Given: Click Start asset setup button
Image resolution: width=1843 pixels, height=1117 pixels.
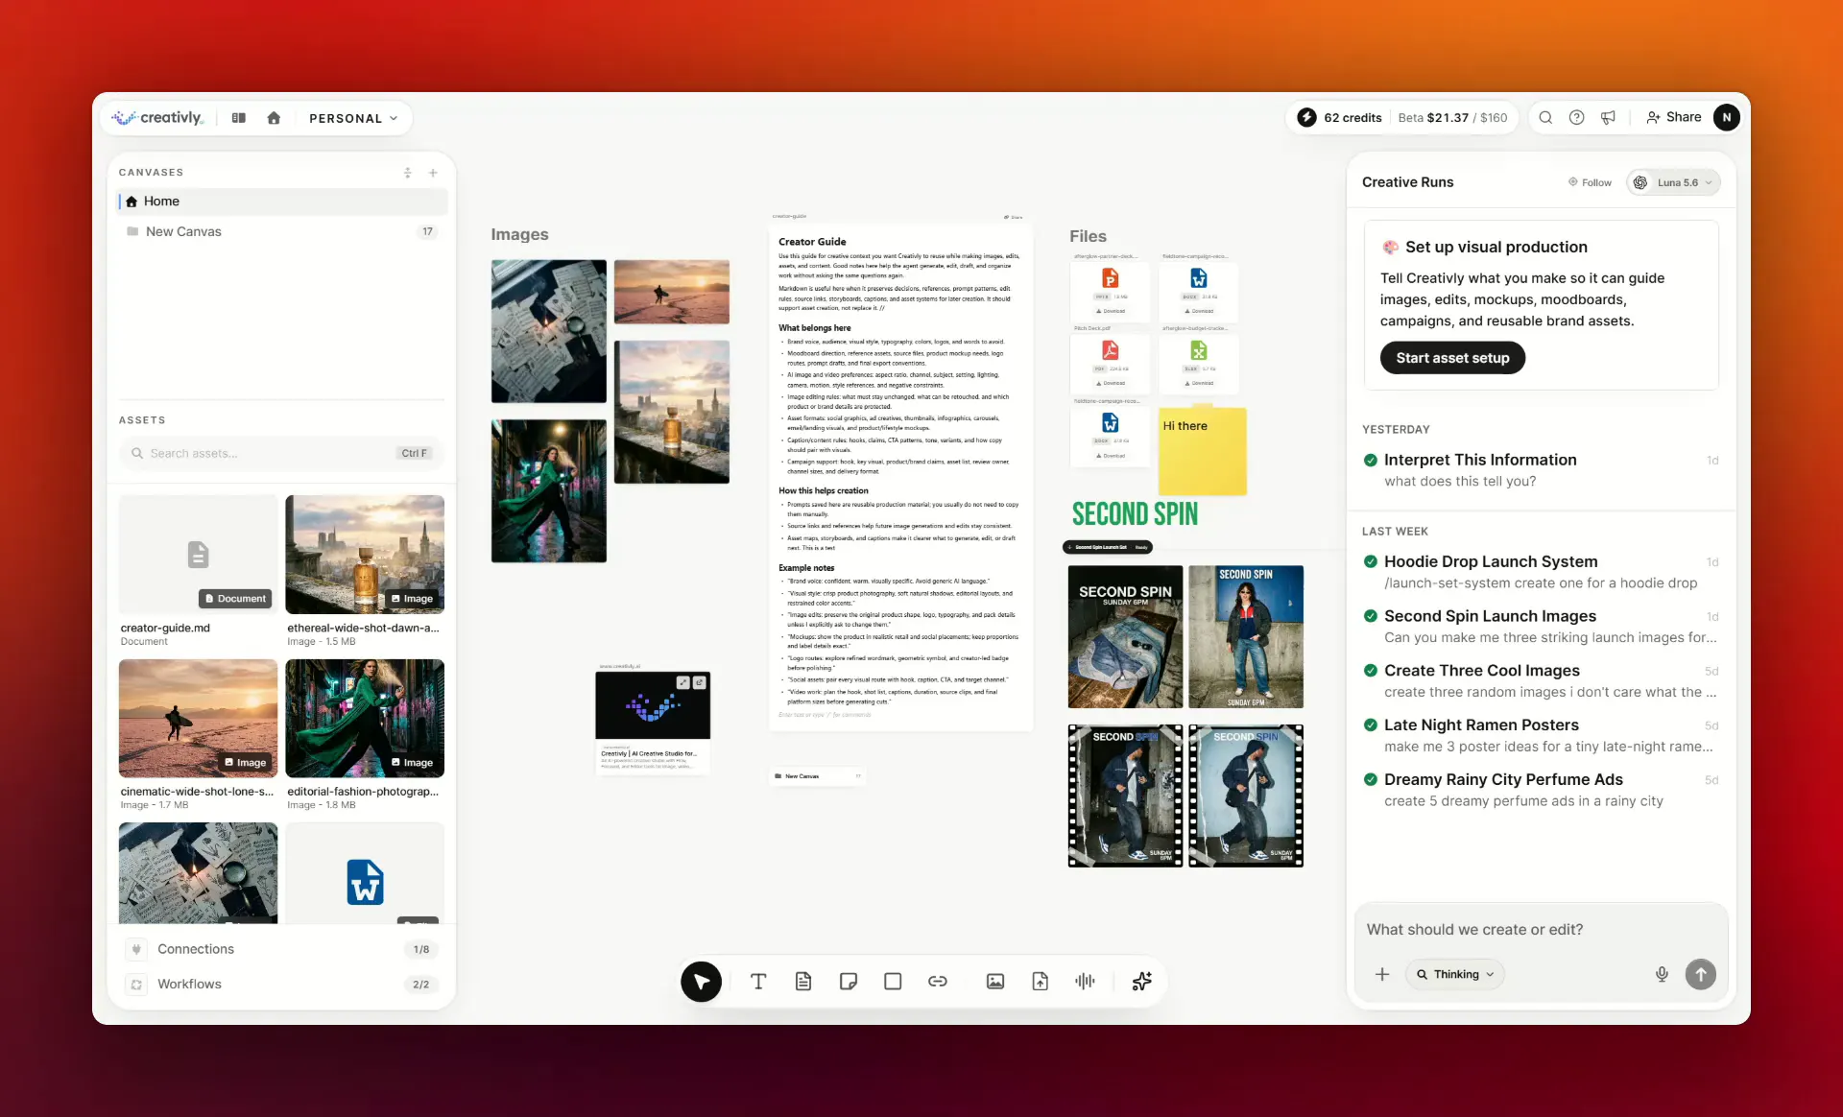Looking at the screenshot, I should coord(1452,358).
